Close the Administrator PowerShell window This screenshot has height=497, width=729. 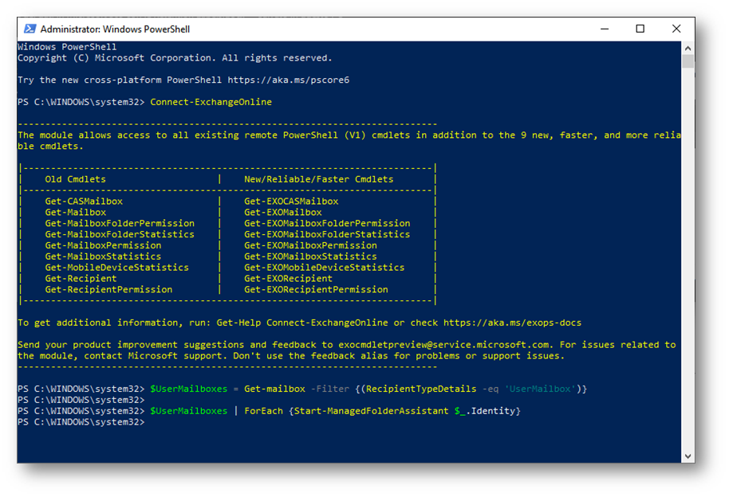[x=676, y=29]
